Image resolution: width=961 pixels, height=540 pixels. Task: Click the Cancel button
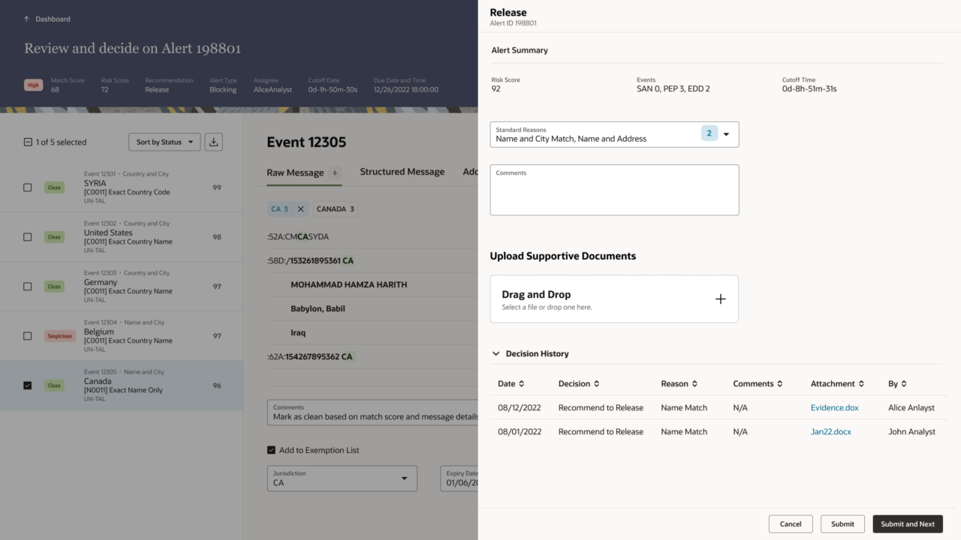click(x=791, y=524)
